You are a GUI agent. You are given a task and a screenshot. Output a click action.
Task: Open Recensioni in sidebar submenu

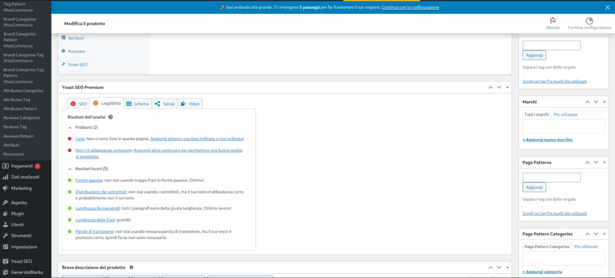[x=13, y=154]
